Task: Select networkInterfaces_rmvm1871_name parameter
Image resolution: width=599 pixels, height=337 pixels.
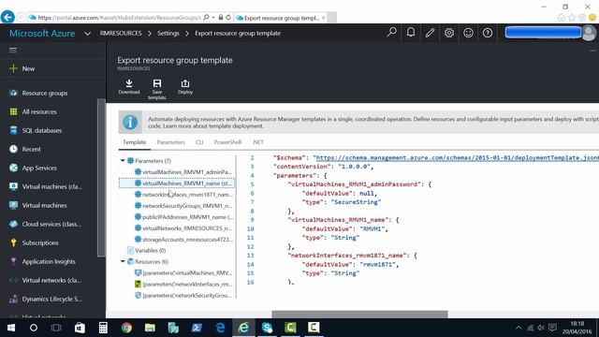Action: pos(183,195)
